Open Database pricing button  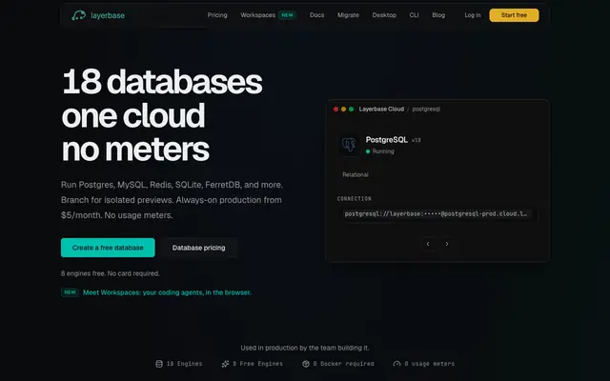(199, 248)
